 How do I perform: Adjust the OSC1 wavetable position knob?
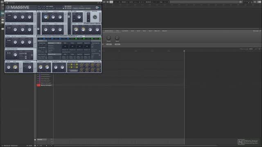click(x=15, y=17)
